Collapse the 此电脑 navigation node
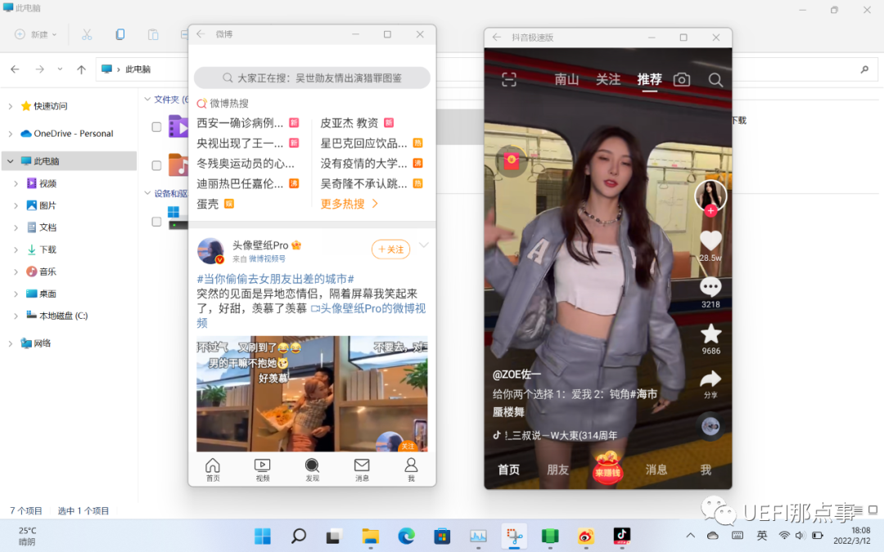This screenshot has height=552, width=884. (11, 162)
